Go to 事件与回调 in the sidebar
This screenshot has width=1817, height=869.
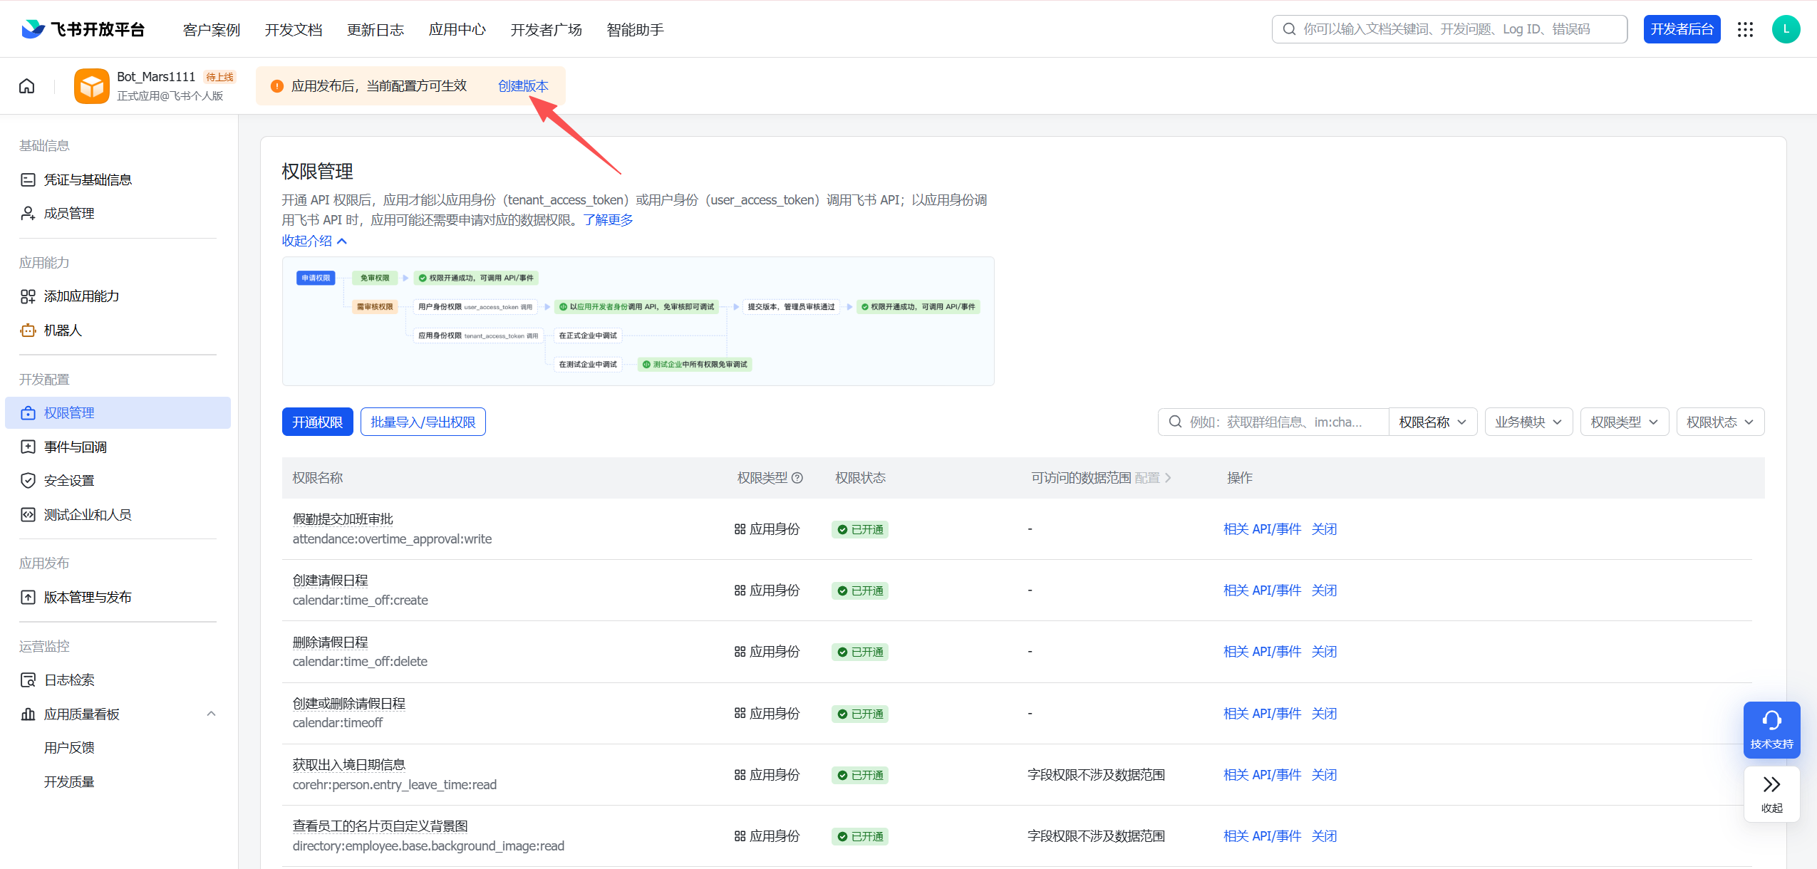[75, 447]
